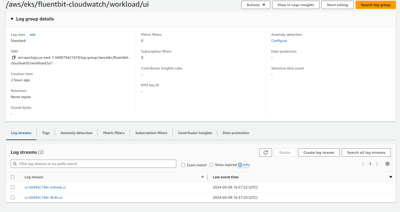This screenshot has height=212, width=400.
Task: Click the Sensitive data count label
Action: point(287,68)
